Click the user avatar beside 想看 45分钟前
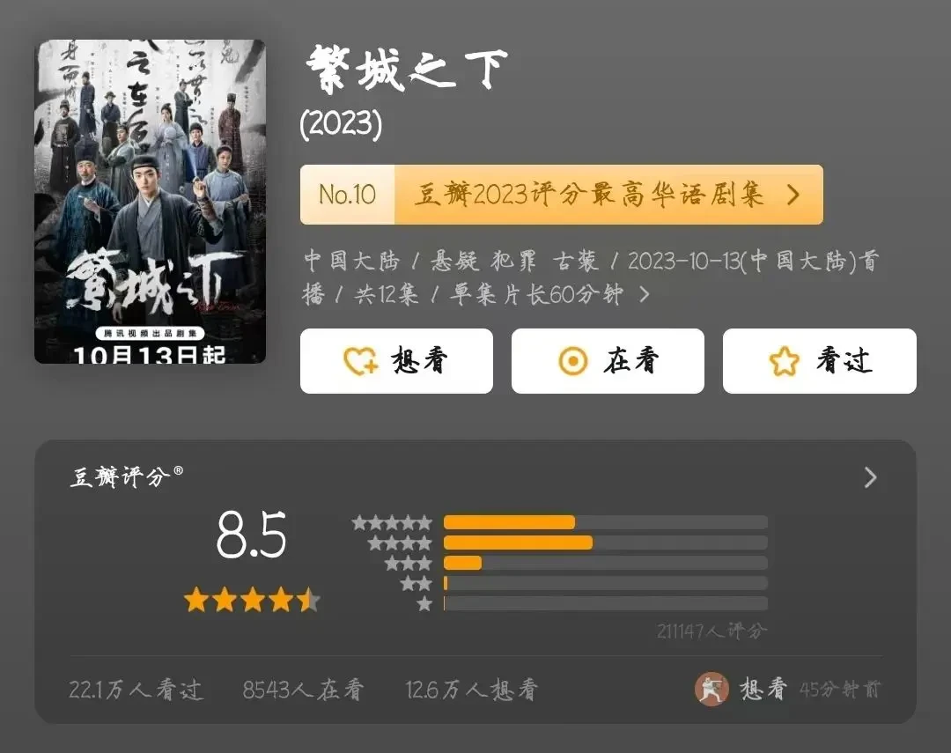Screen dimensions: 951x753 tap(711, 690)
